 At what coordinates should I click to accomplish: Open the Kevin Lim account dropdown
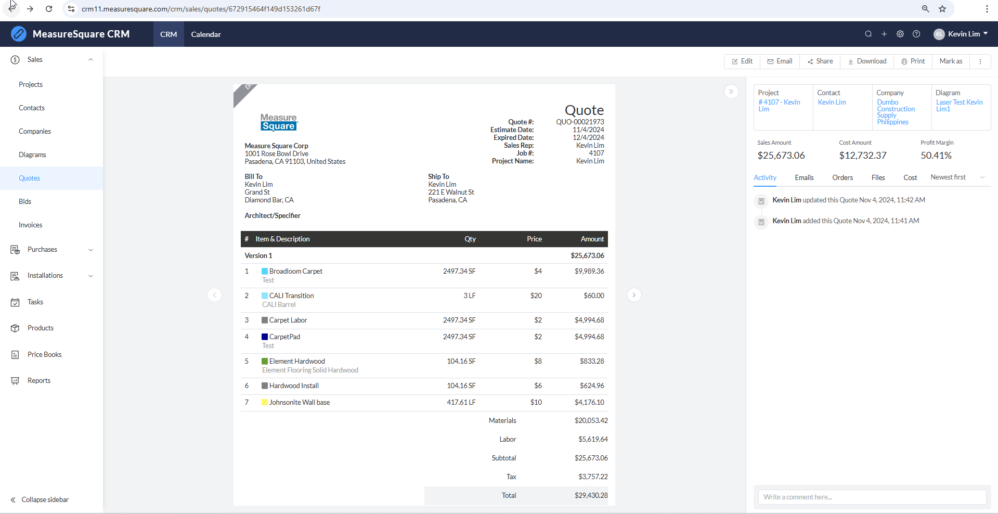[x=961, y=34]
